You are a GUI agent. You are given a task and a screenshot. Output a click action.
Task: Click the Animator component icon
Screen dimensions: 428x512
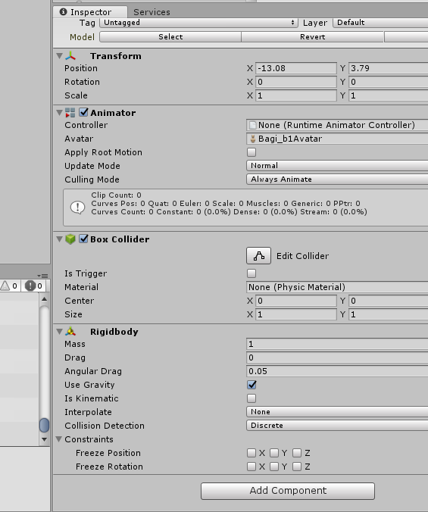70,113
